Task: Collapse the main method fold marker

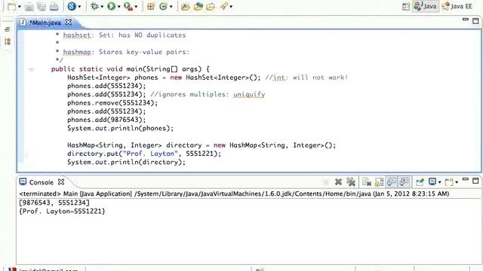Action: pos(31,70)
